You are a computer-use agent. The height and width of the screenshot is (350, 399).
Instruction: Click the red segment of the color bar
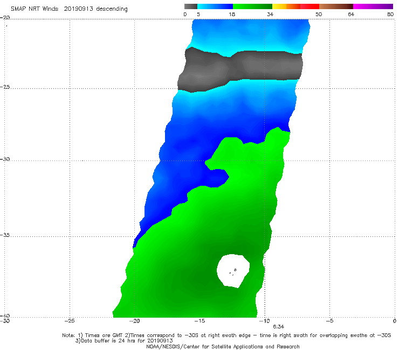tap(309, 6)
